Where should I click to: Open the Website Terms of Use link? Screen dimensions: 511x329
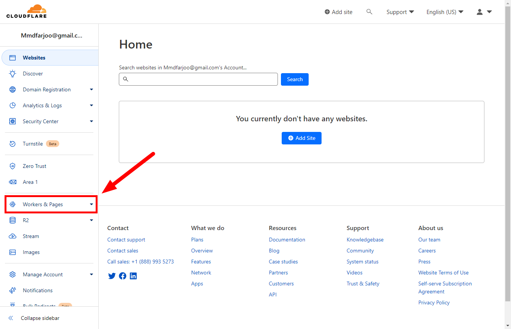[443, 273]
